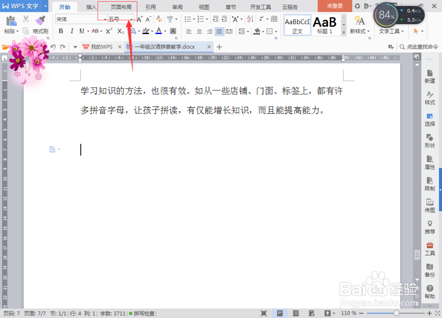Select the 正文 style
This screenshot has height=318, width=442.
point(297,25)
